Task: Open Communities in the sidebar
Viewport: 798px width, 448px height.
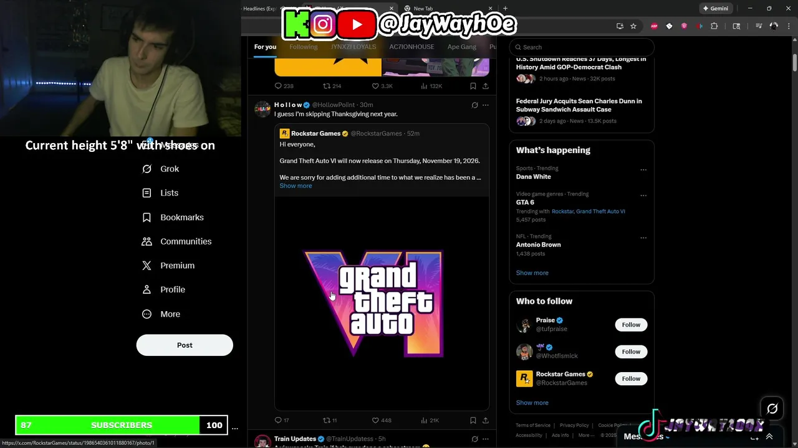Action: click(177, 241)
